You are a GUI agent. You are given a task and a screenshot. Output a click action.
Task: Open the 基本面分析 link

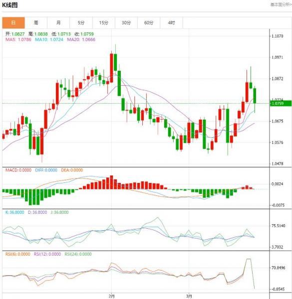tap(281, 4)
